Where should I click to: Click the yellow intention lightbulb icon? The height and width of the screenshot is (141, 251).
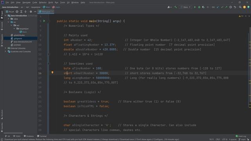tap(52, 72)
